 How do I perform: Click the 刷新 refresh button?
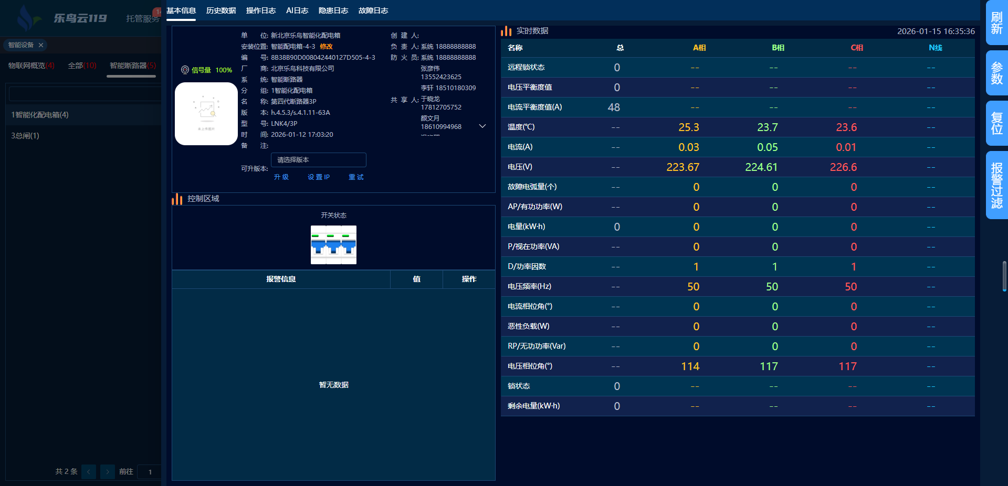click(996, 23)
